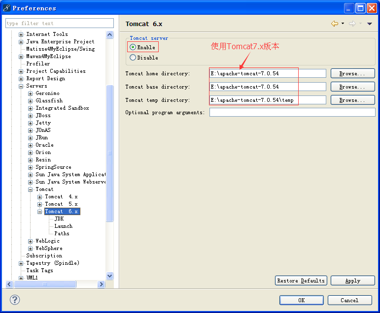Expand the Jetty server node
This screenshot has height=313, width=380.
point(30,123)
